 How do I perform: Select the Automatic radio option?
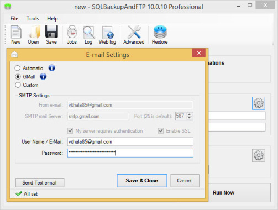pos(18,68)
